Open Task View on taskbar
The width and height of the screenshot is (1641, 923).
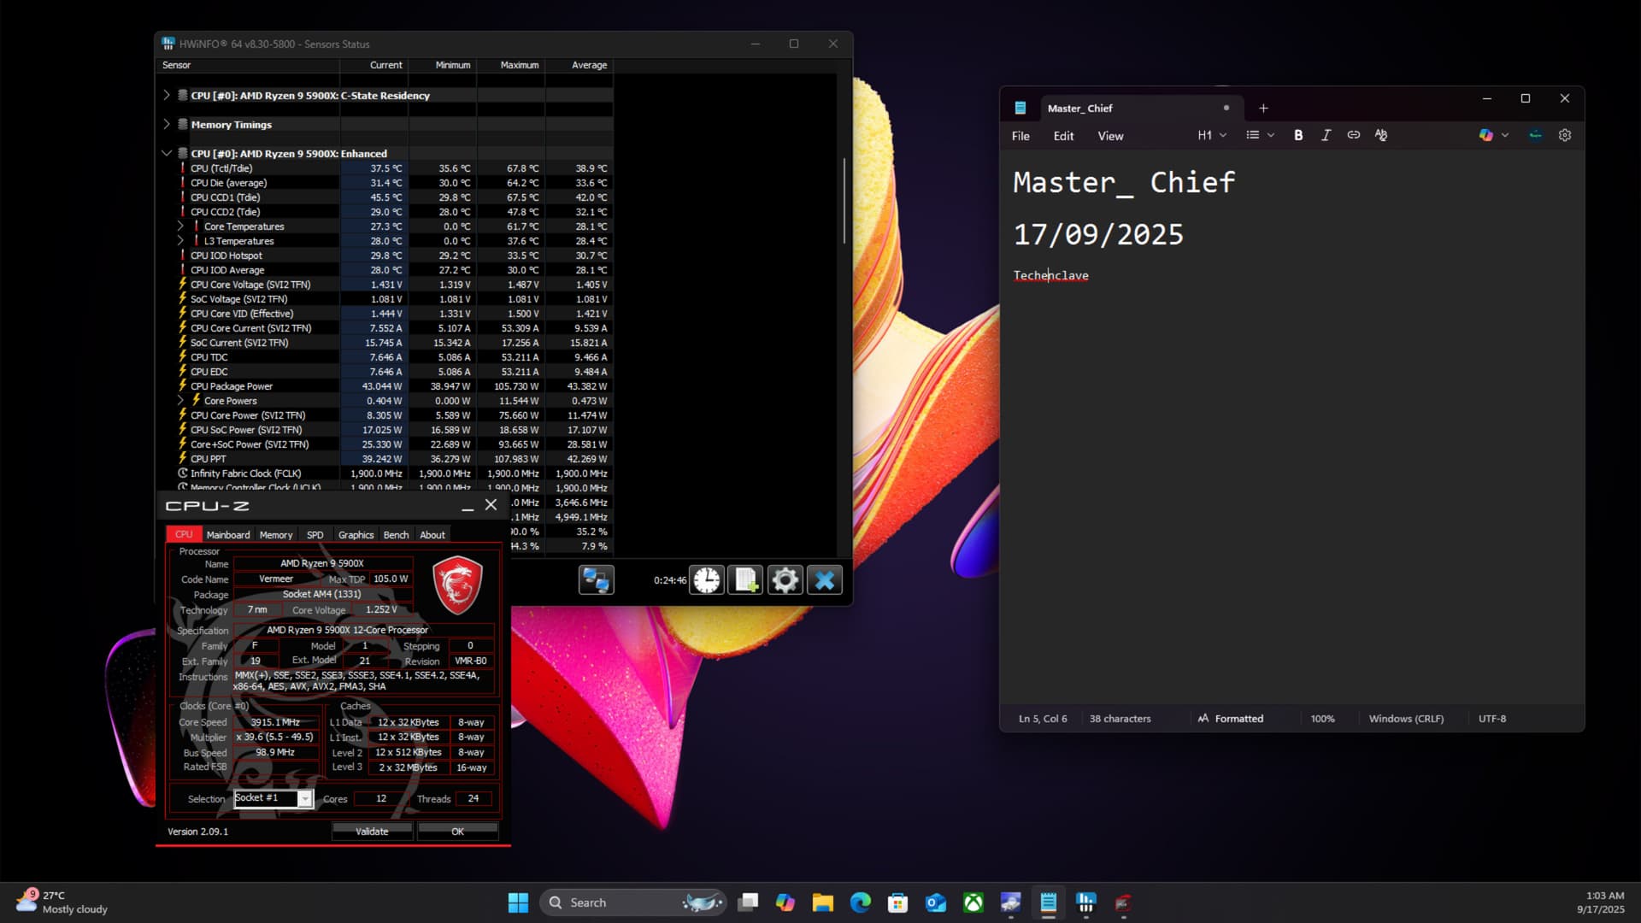click(748, 902)
